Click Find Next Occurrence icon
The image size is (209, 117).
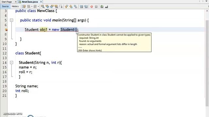pos(52,6)
